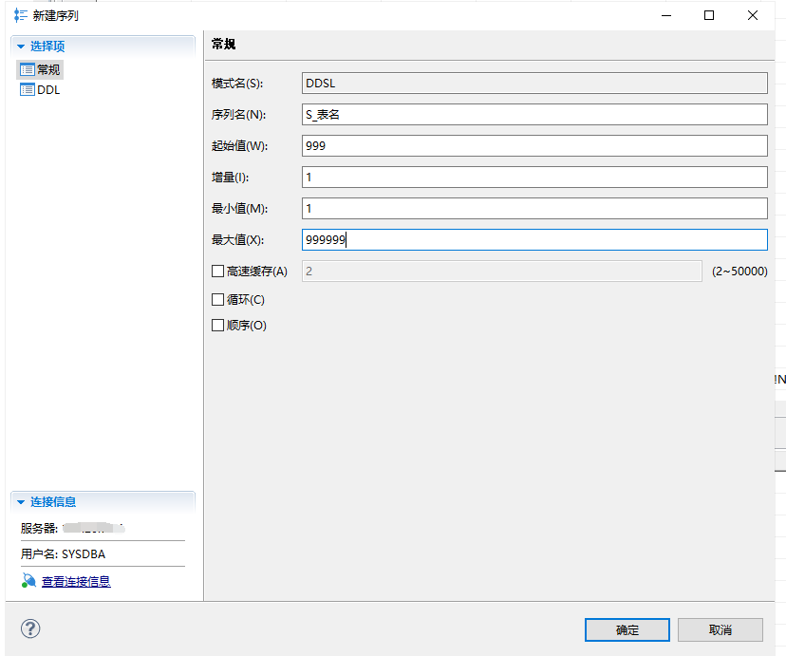Click into the 增量(I) field
Viewport: 786px width, 656px height.
[533, 178]
